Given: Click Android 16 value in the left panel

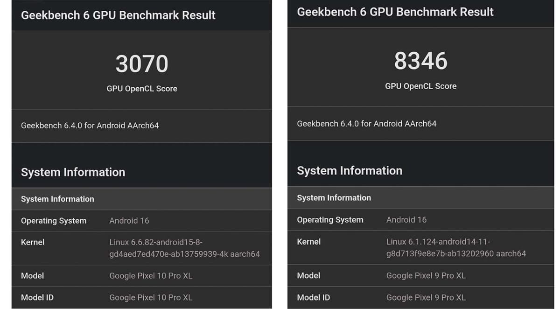Looking at the screenshot, I should tap(129, 221).
